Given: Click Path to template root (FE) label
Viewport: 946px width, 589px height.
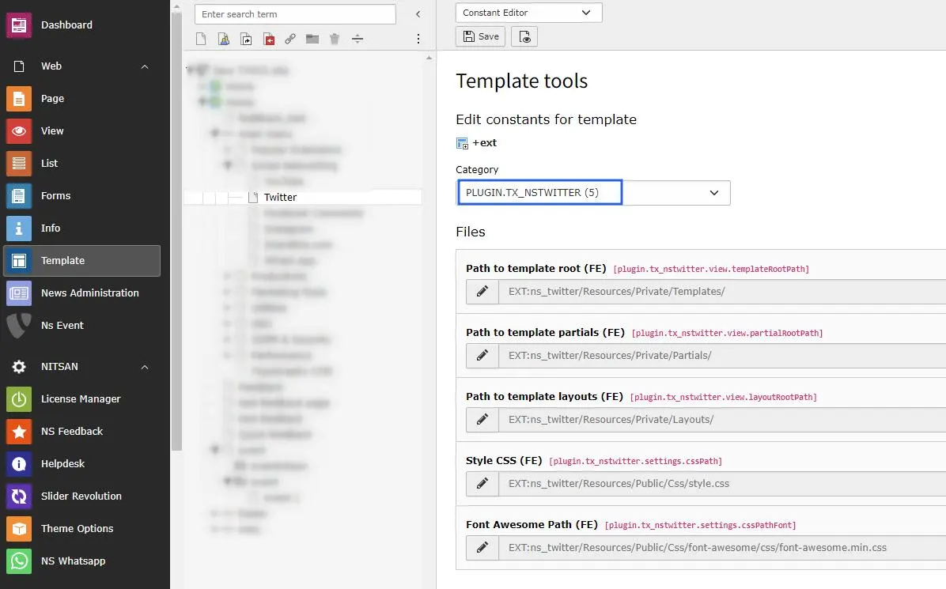Looking at the screenshot, I should 535,268.
